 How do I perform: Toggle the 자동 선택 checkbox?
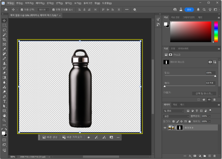pyautogui.click(x=22, y=9)
